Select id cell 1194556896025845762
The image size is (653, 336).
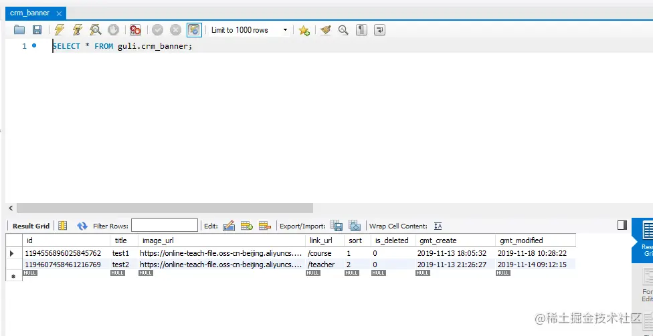(x=66, y=253)
